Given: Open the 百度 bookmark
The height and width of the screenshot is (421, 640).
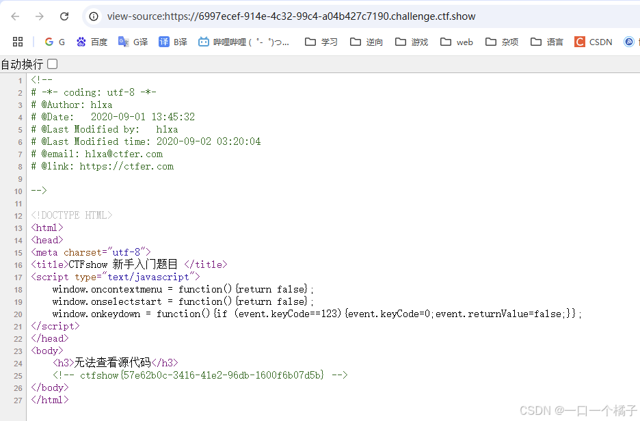Looking at the screenshot, I should point(92,42).
